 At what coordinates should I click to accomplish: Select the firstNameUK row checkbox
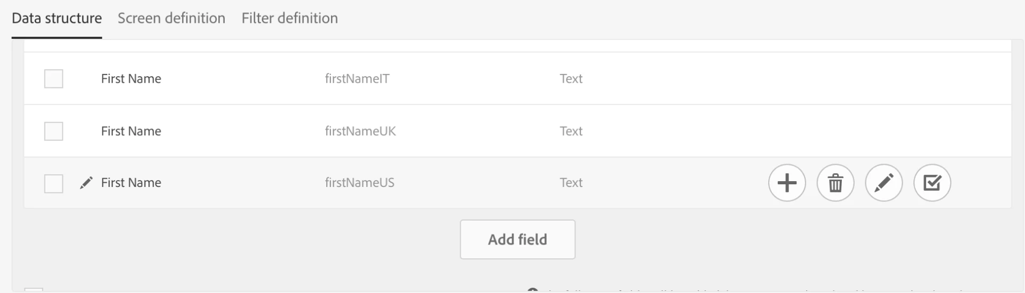[x=53, y=131]
